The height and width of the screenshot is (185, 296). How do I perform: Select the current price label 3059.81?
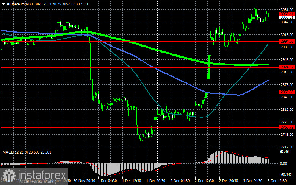coord(287,17)
